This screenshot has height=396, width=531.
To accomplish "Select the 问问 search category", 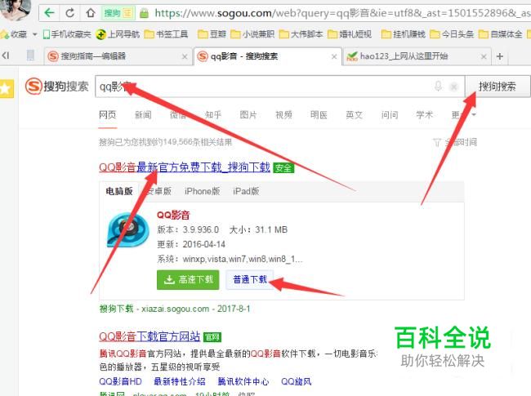I will (390, 115).
